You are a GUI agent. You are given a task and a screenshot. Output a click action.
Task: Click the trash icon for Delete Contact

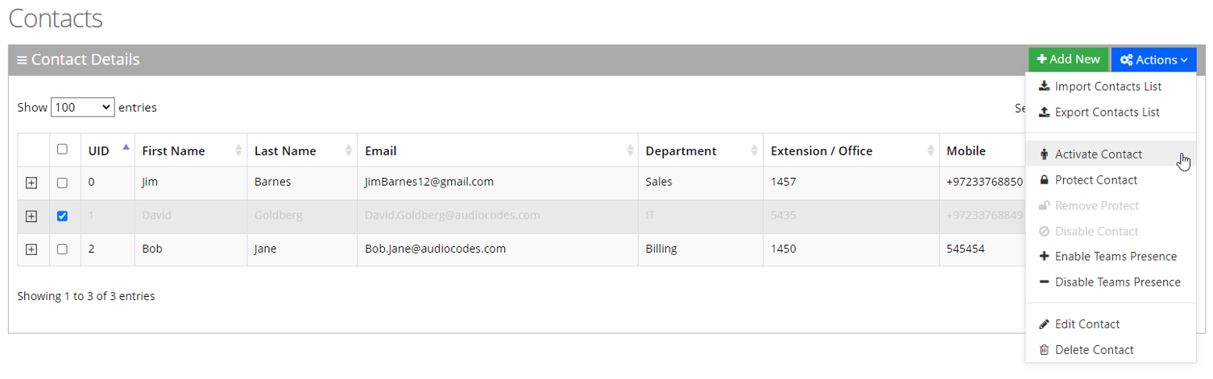point(1044,349)
